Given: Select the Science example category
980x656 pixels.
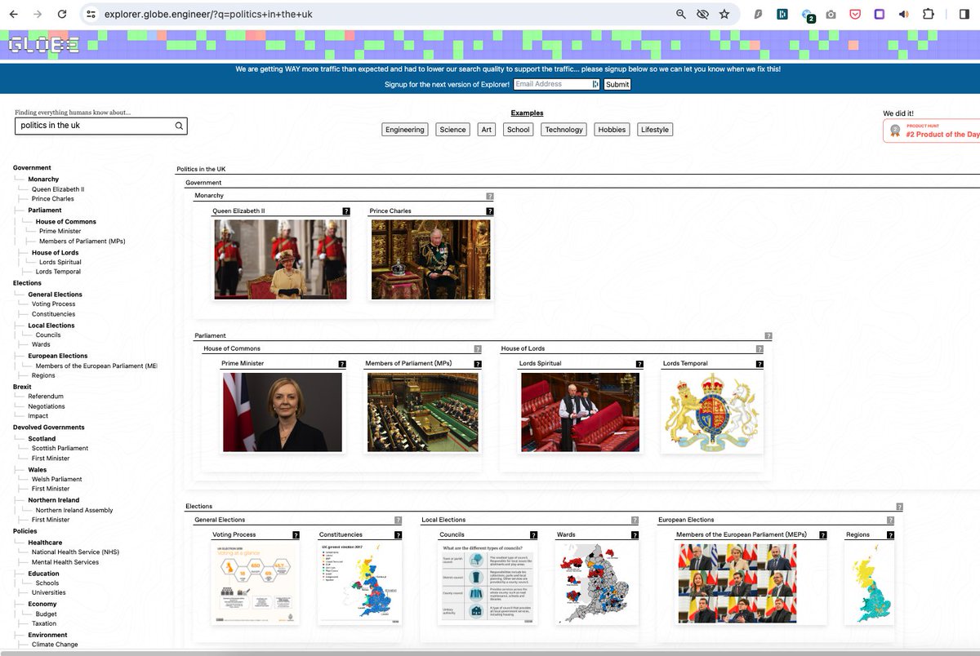Looking at the screenshot, I should click(x=452, y=129).
